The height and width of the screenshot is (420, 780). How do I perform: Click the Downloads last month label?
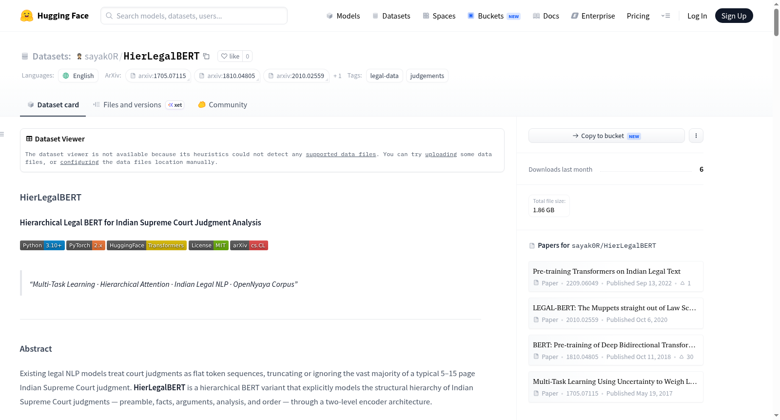click(x=561, y=169)
